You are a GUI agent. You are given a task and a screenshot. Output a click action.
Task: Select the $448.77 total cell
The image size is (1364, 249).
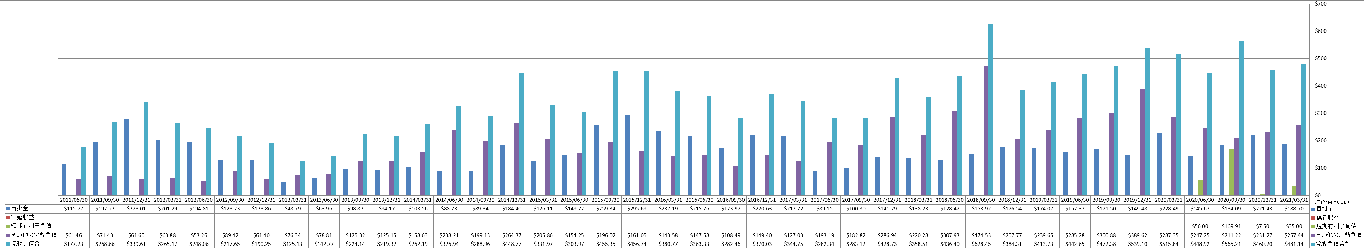[x=512, y=244]
